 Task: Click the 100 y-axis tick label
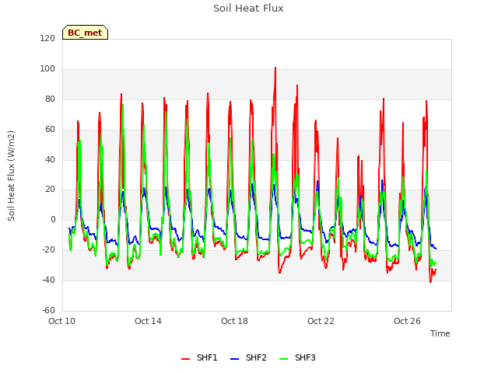click(47, 69)
